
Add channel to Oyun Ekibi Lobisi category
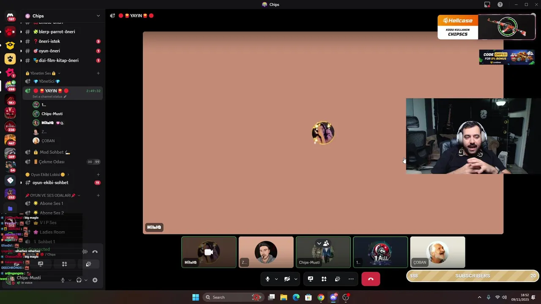tap(98, 174)
